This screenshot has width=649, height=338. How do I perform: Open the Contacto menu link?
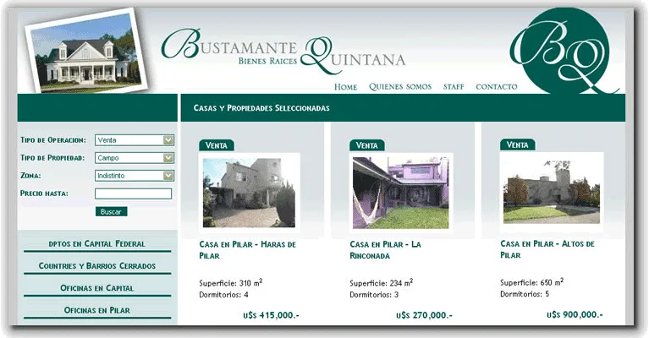pyautogui.click(x=497, y=87)
